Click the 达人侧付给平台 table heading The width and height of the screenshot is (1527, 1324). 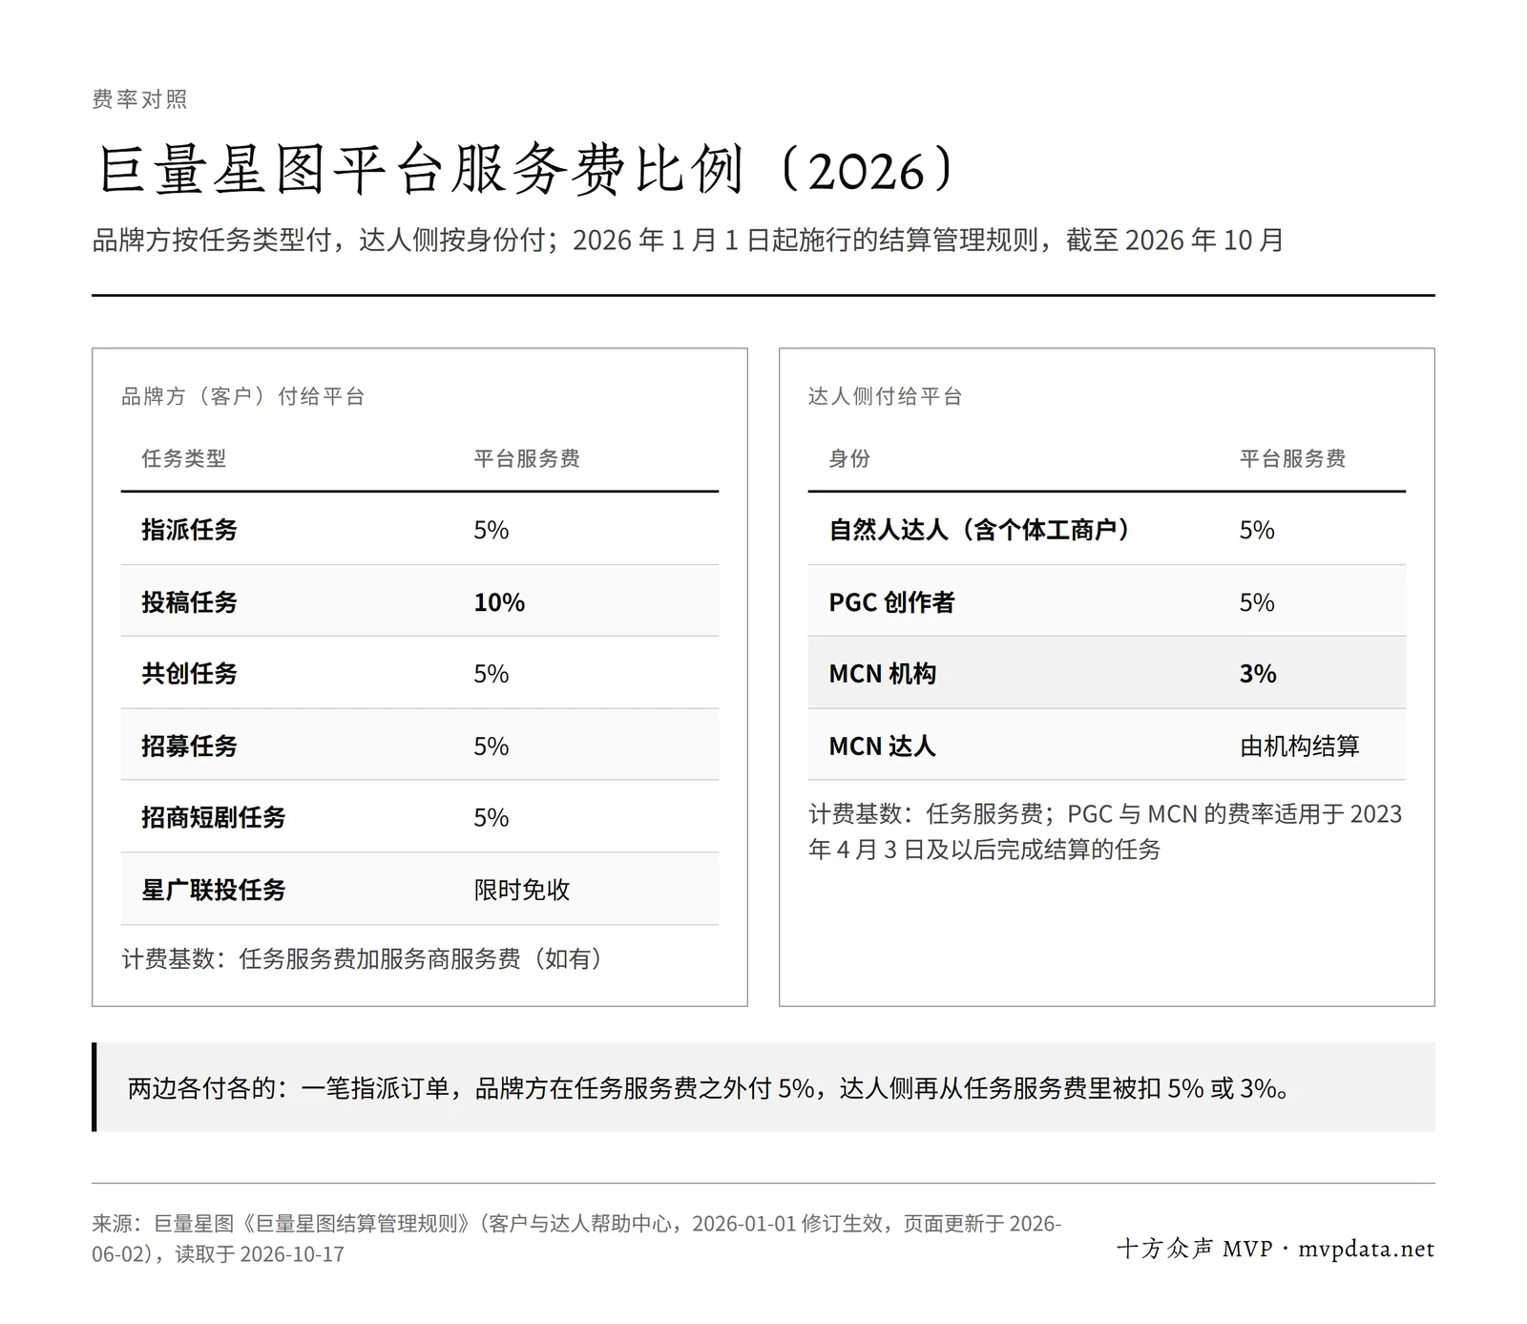pos(886,396)
